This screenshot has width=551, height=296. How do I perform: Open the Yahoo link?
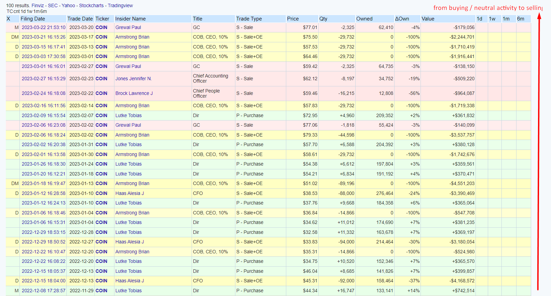[x=68, y=5]
